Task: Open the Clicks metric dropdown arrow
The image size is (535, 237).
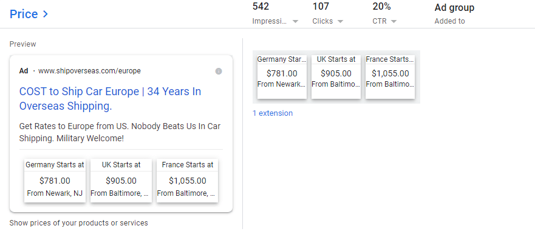Action: 340,21
